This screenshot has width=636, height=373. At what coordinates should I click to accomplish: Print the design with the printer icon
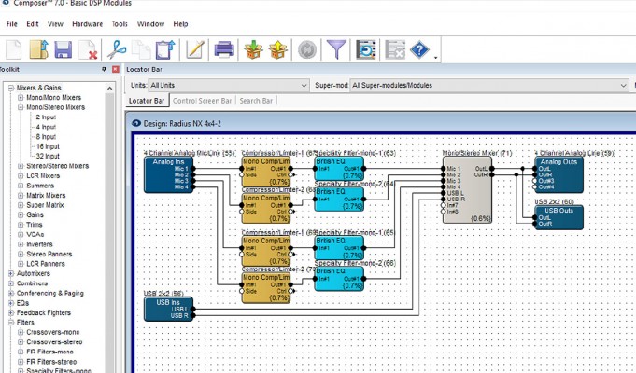click(224, 49)
